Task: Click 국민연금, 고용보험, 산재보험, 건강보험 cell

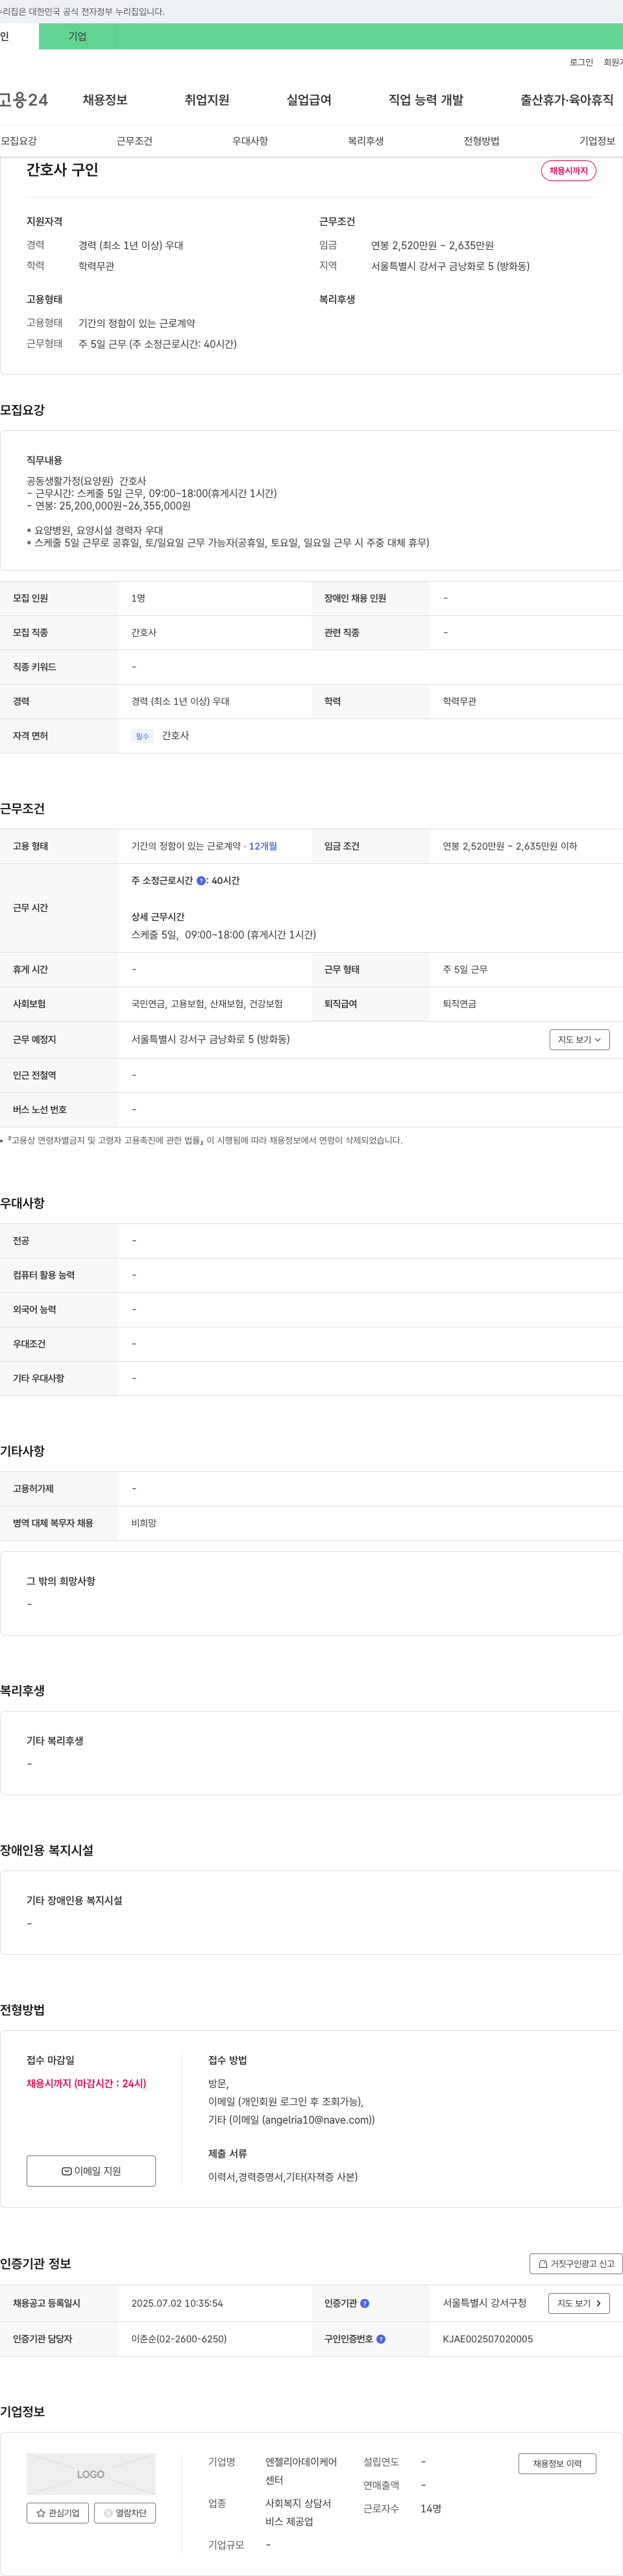Action: coord(207,1004)
